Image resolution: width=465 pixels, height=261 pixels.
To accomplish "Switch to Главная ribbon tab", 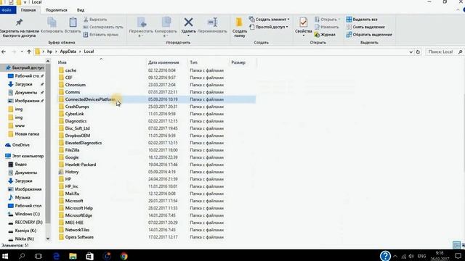I will (x=28, y=10).
